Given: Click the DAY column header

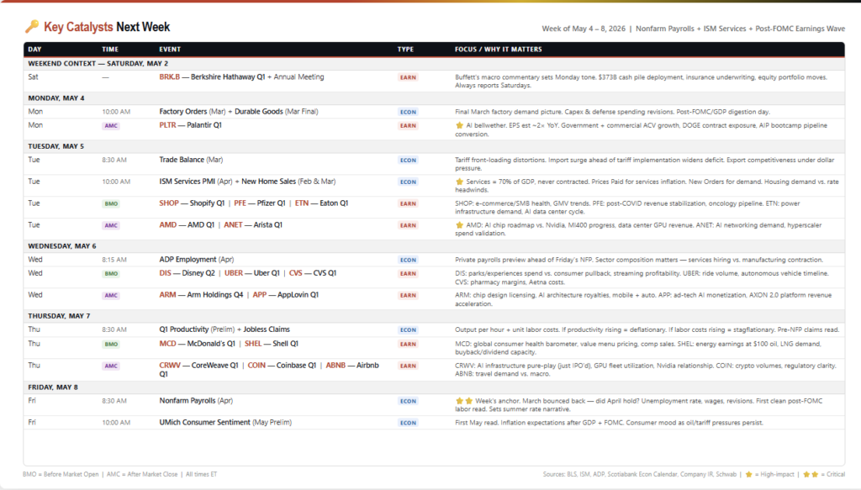Looking at the screenshot, I should coord(34,50).
